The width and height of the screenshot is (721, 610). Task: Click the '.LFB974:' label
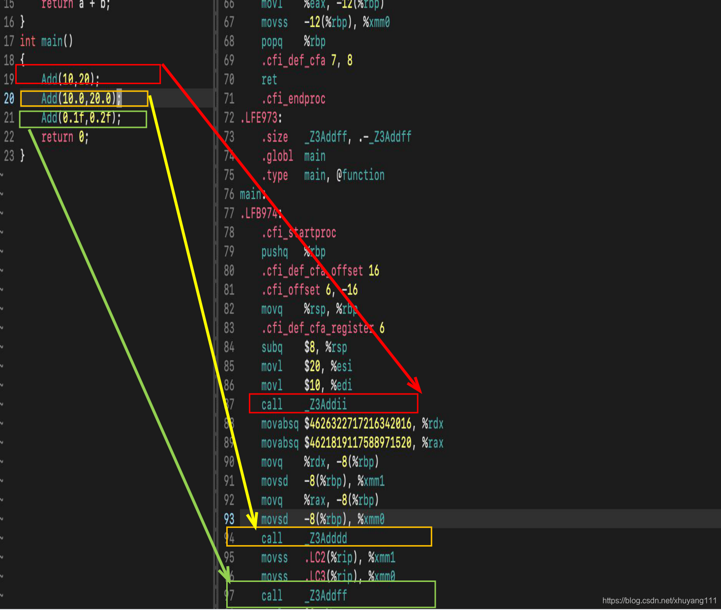point(261,213)
